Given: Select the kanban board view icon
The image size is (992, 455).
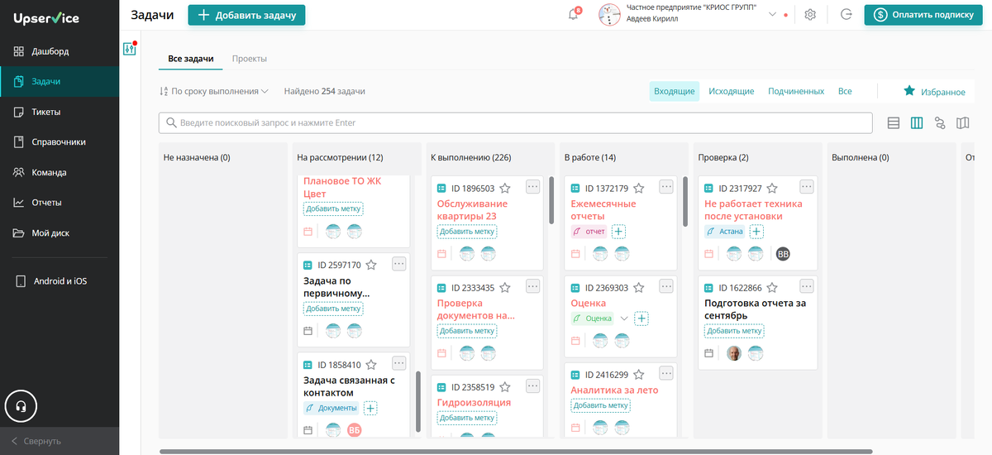Looking at the screenshot, I should pyautogui.click(x=917, y=122).
